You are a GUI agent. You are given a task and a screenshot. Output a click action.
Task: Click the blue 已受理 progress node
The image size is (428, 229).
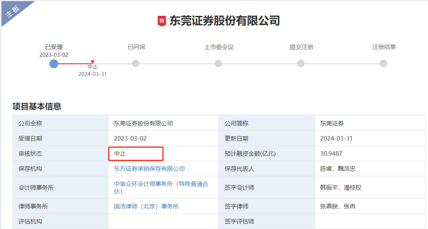(x=54, y=64)
